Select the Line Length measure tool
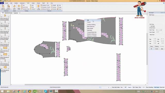165x93 pixels. tap(38, 7)
